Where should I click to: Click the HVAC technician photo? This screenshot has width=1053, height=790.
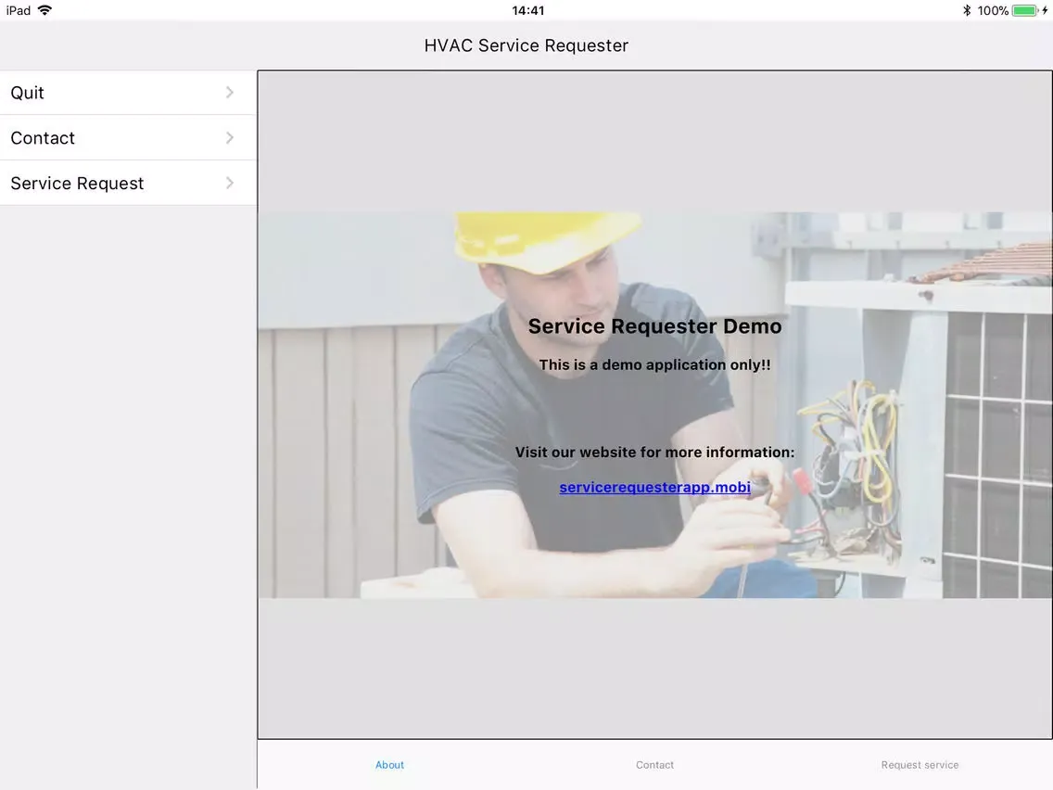[x=654, y=405]
